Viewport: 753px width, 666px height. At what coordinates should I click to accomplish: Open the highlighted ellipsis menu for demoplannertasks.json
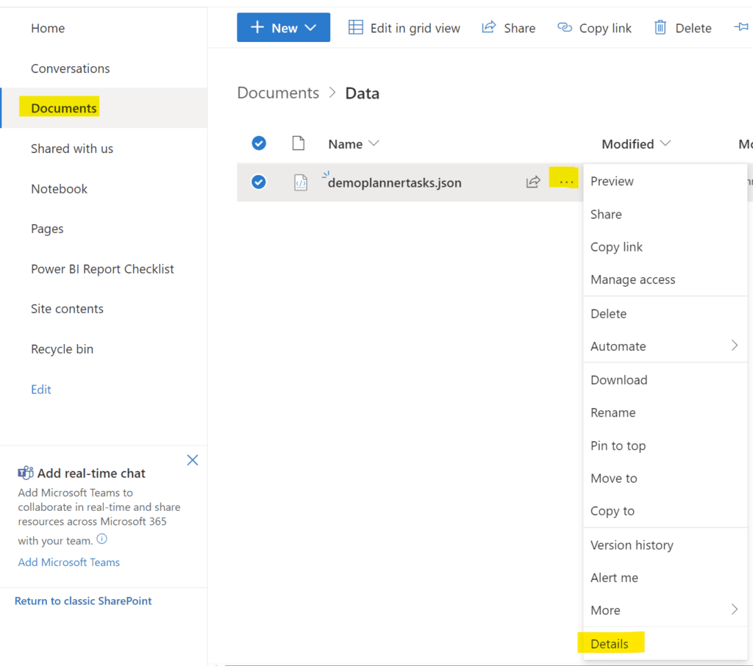[563, 178]
